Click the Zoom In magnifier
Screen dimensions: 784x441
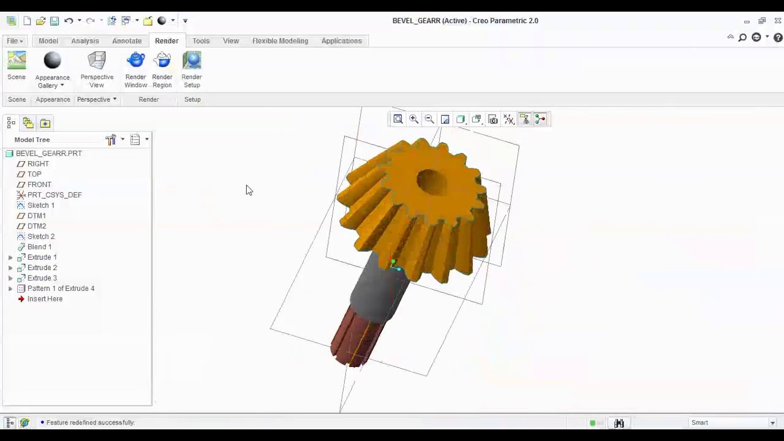tap(414, 119)
